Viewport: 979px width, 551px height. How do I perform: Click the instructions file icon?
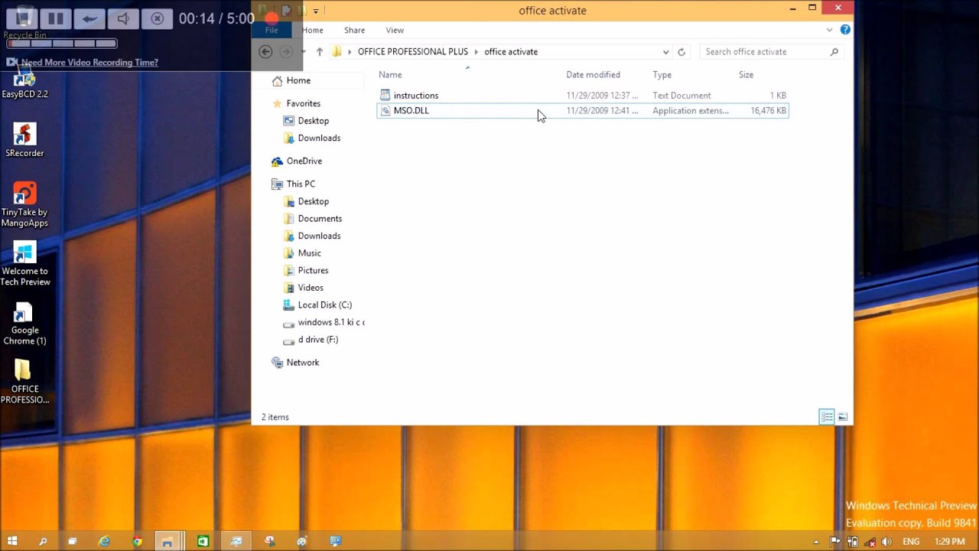(x=385, y=96)
